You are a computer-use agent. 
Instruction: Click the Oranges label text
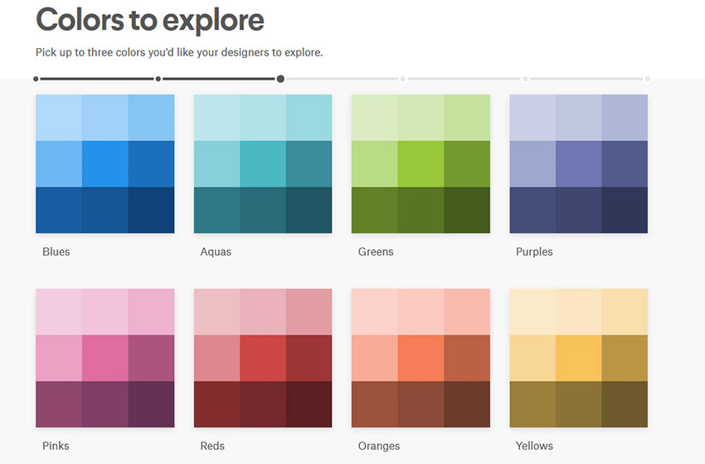click(x=379, y=446)
